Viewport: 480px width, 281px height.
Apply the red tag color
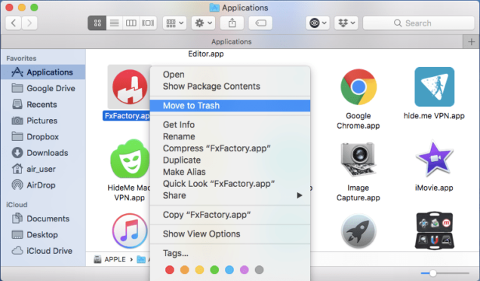[x=170, y=270]
